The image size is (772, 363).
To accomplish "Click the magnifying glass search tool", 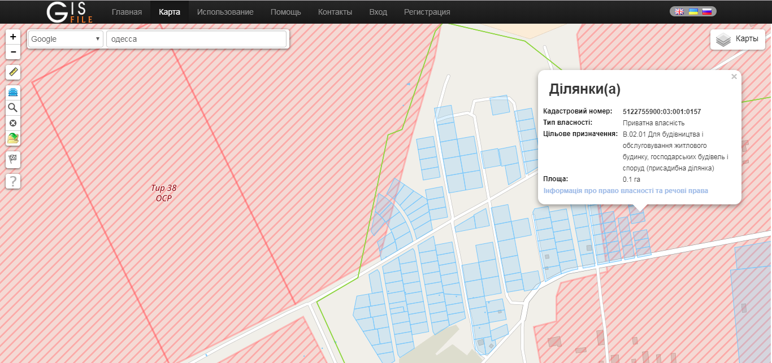I will tap(13, 108).
